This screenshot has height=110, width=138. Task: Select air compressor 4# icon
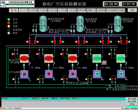click(x=97, y=74)
